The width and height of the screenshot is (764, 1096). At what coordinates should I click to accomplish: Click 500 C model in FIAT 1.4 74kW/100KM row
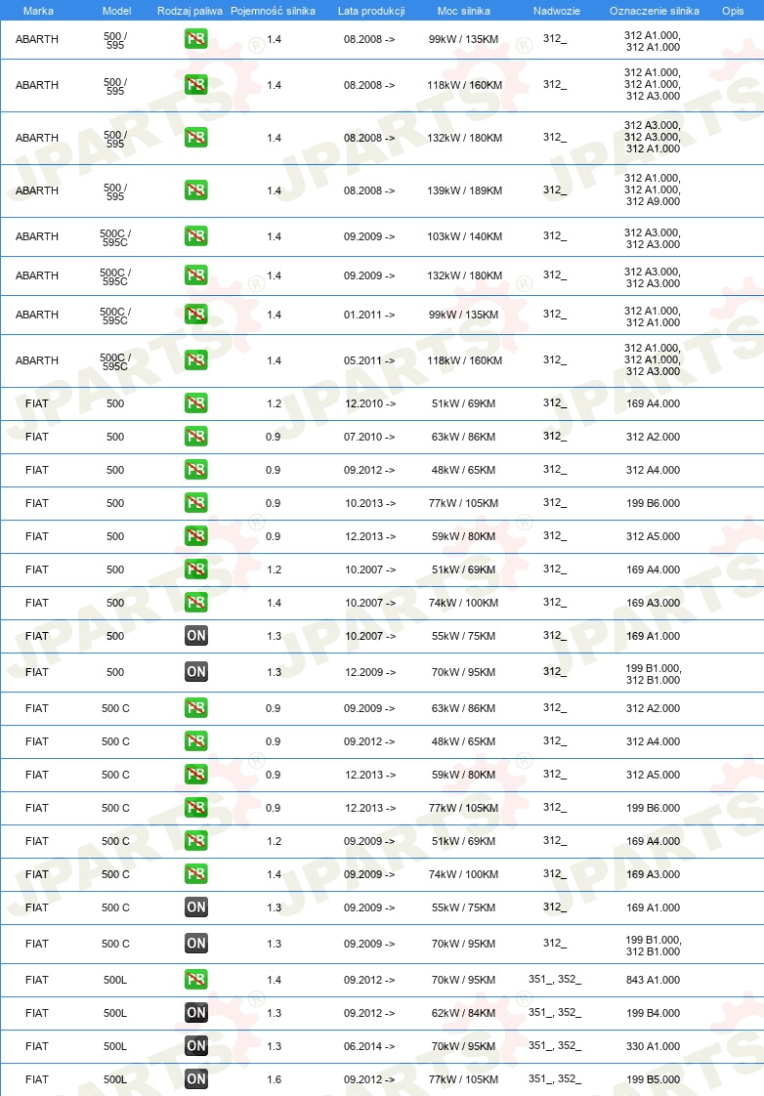pos(115,874)
